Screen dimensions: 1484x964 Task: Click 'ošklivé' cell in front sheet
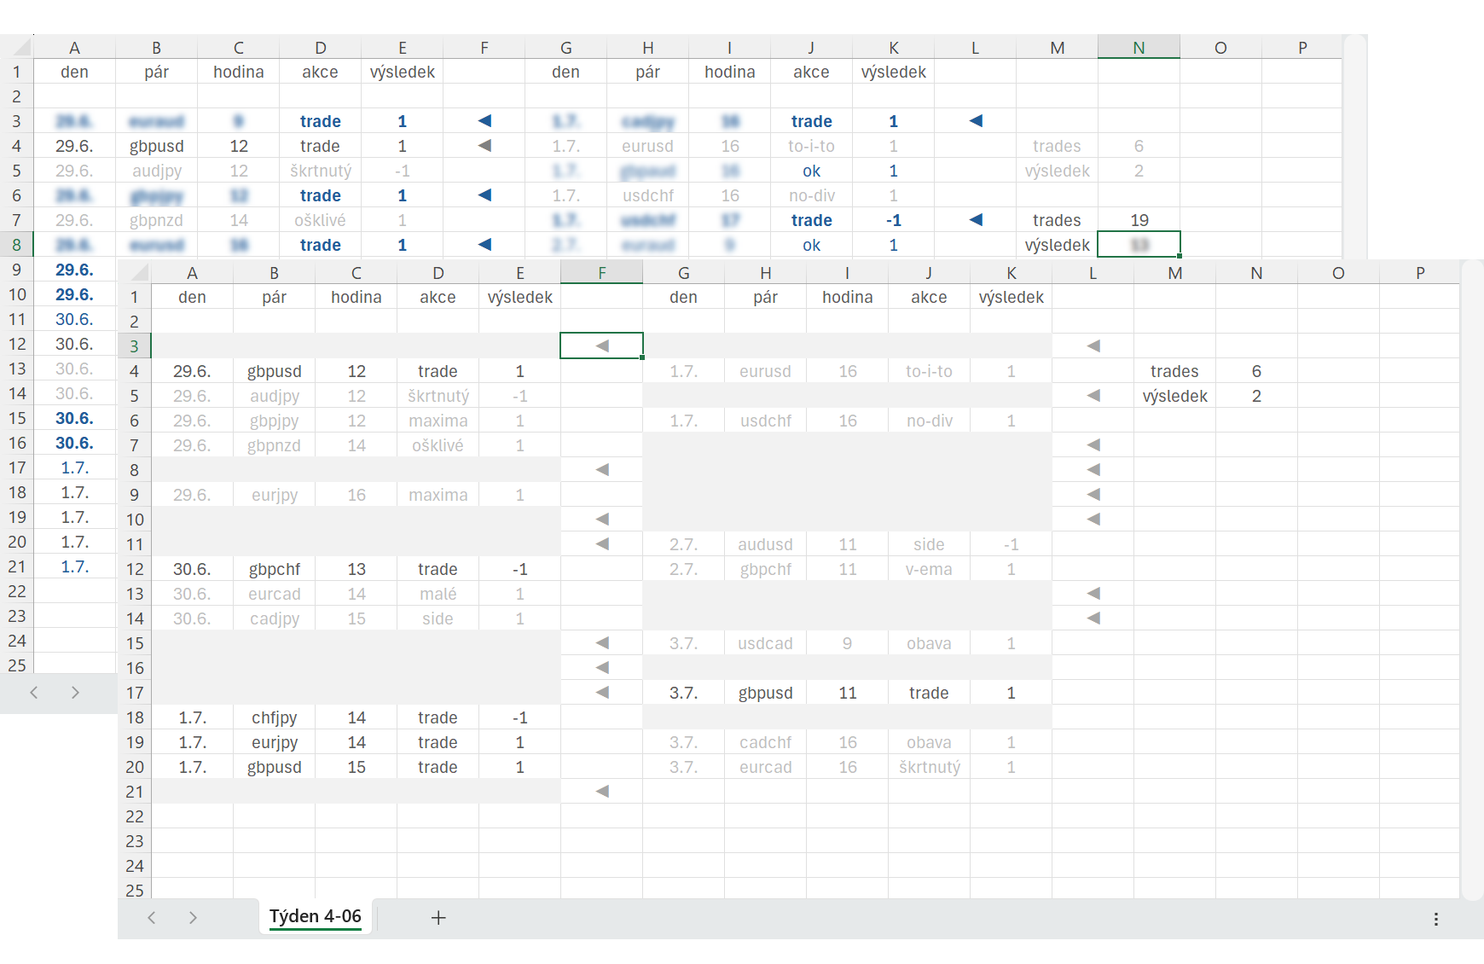[438, 445]
